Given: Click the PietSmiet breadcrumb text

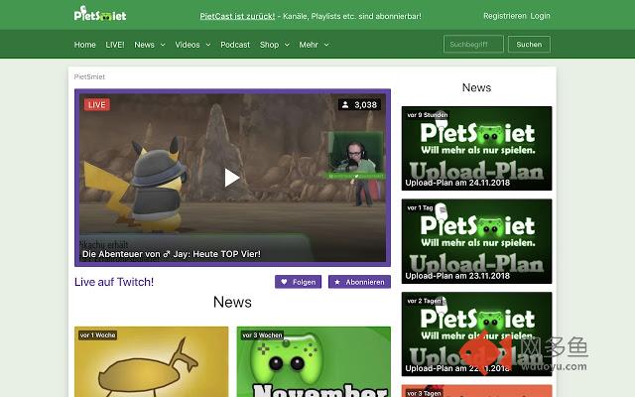Looking at the screenshot, I should pos(89,76).
